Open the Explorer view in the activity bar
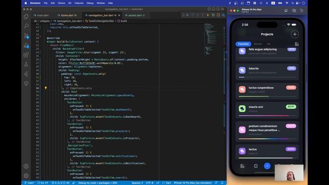Screen dimensions: 329x185 26,16
